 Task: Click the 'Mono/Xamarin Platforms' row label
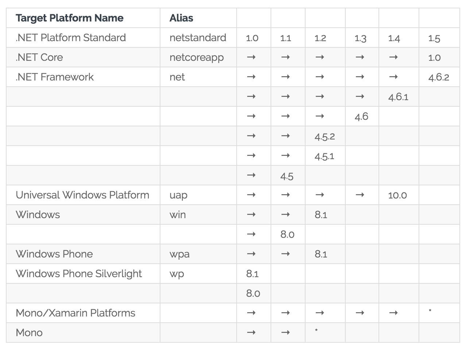click(x=75, y=313)
